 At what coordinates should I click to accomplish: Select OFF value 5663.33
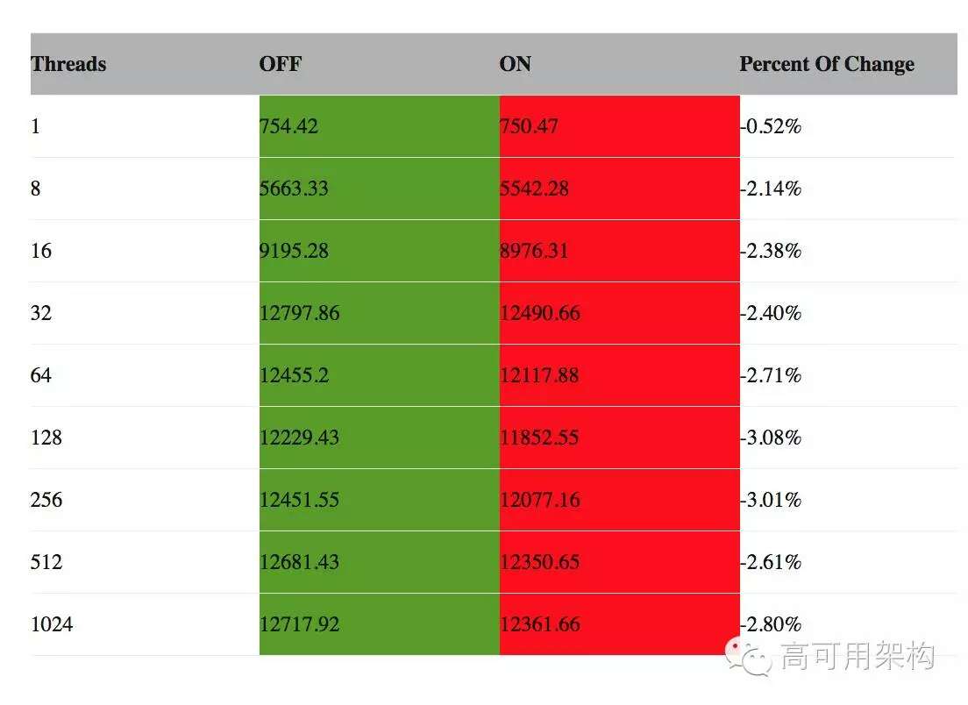coord(294,189)
